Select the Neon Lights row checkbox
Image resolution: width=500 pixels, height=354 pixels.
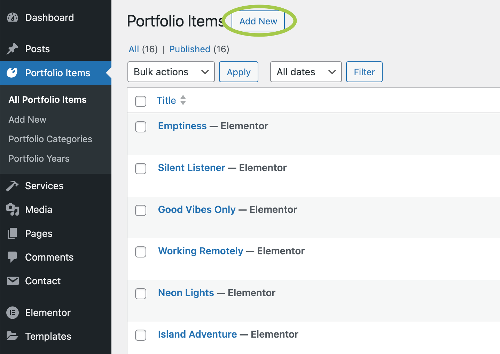coord(141,294)
